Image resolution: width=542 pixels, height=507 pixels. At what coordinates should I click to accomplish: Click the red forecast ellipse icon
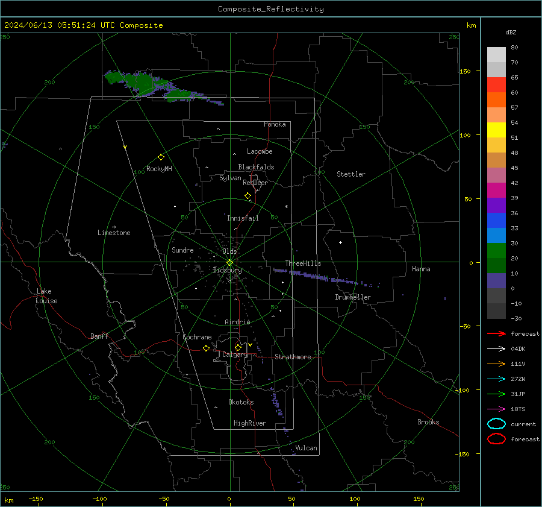click(496, 439)
